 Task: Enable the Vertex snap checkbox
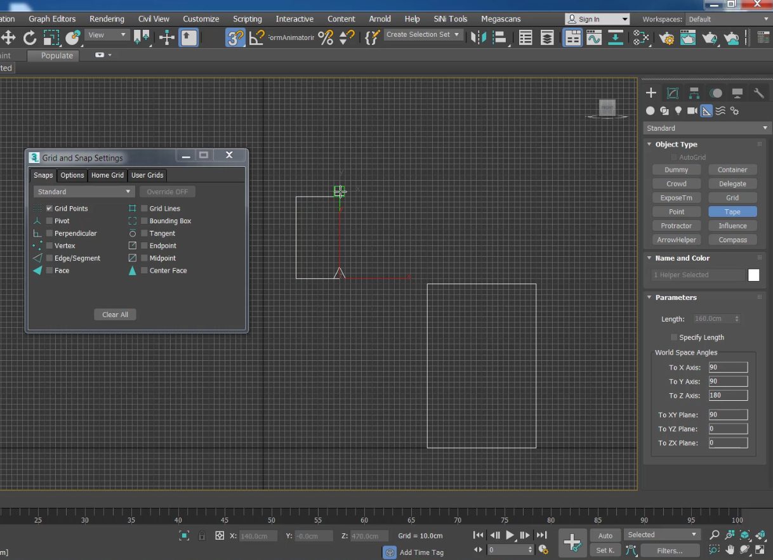tap(50, 245)
